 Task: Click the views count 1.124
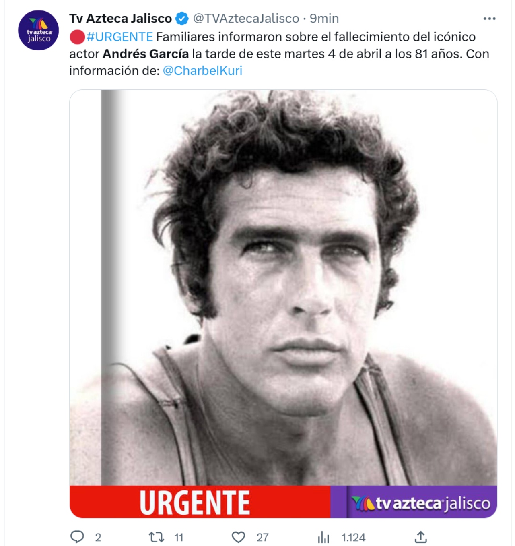click(353, 537)
